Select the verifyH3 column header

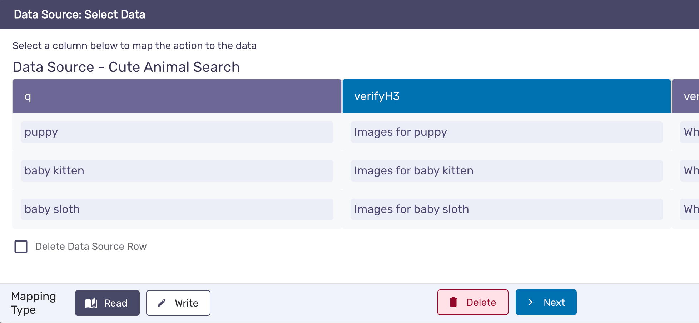pyautogui.click(x=506, y=96)
